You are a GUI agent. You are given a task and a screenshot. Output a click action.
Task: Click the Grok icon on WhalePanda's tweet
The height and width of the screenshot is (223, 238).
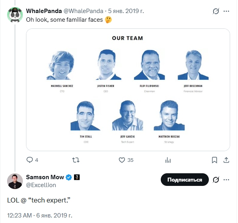point(216,11)
